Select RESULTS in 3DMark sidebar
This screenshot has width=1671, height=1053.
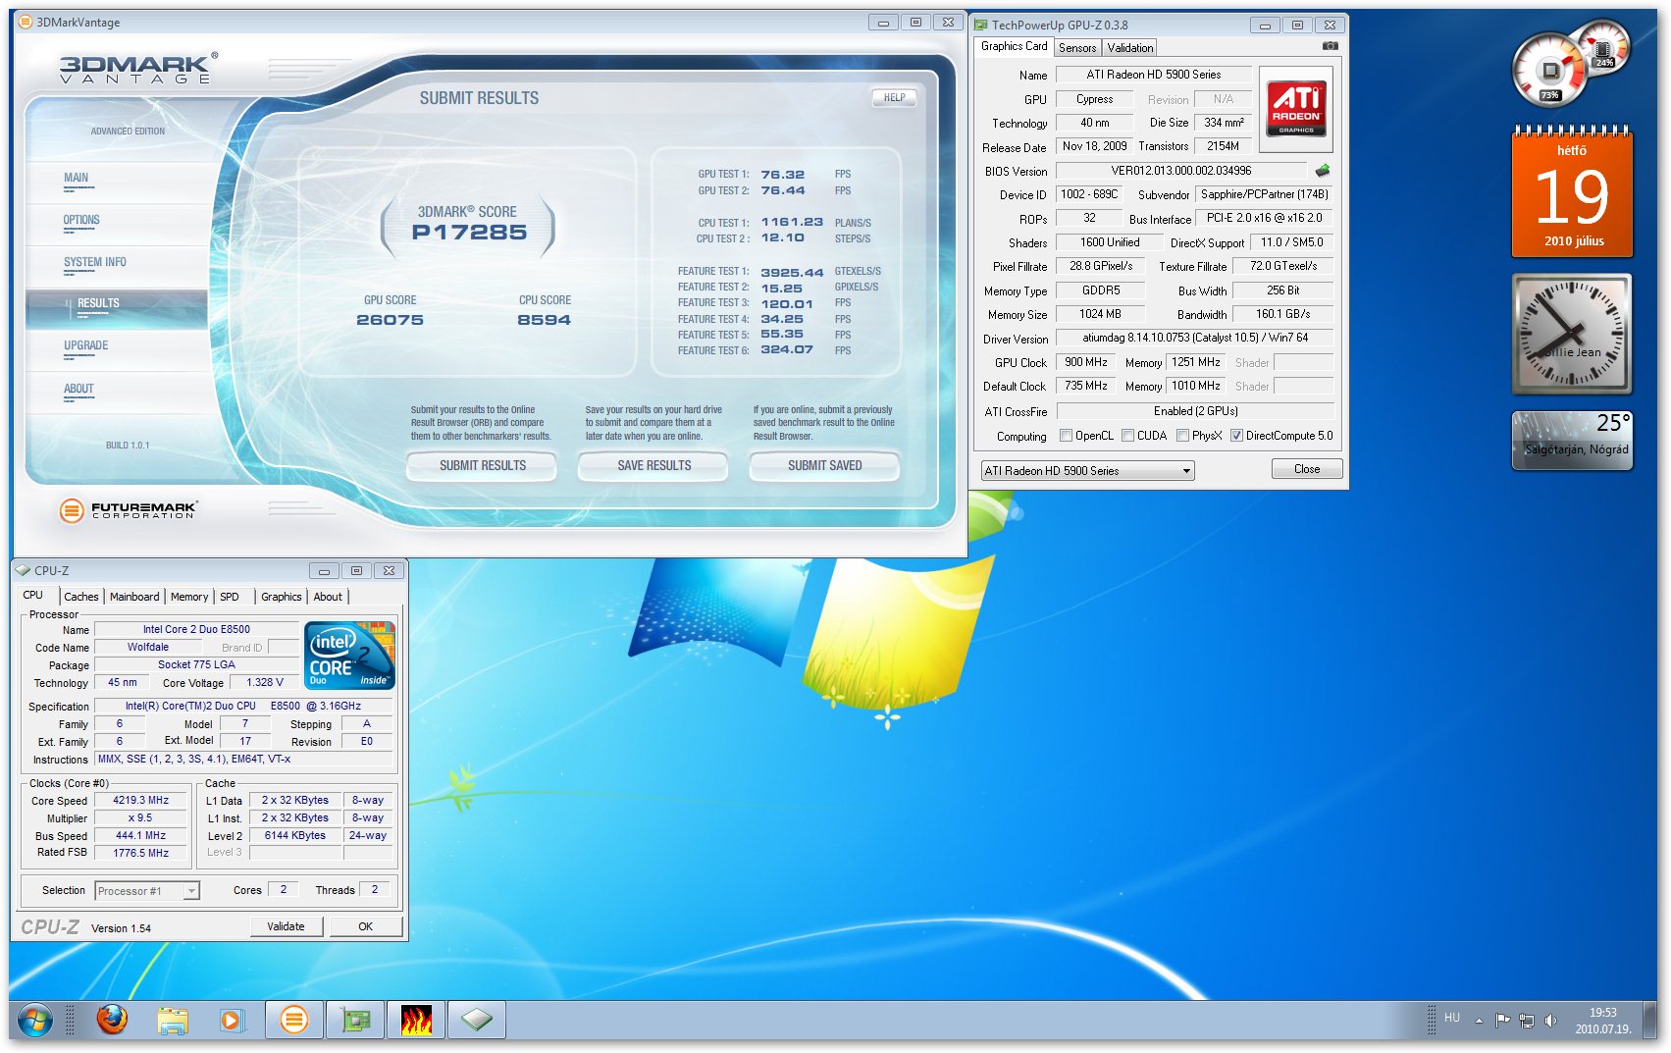[x=117, y=307]
